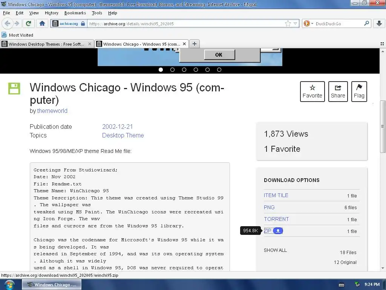
Task: Open the on-screen keyboard tray icon
Action: pyautogui.click(x=342, y=285)
